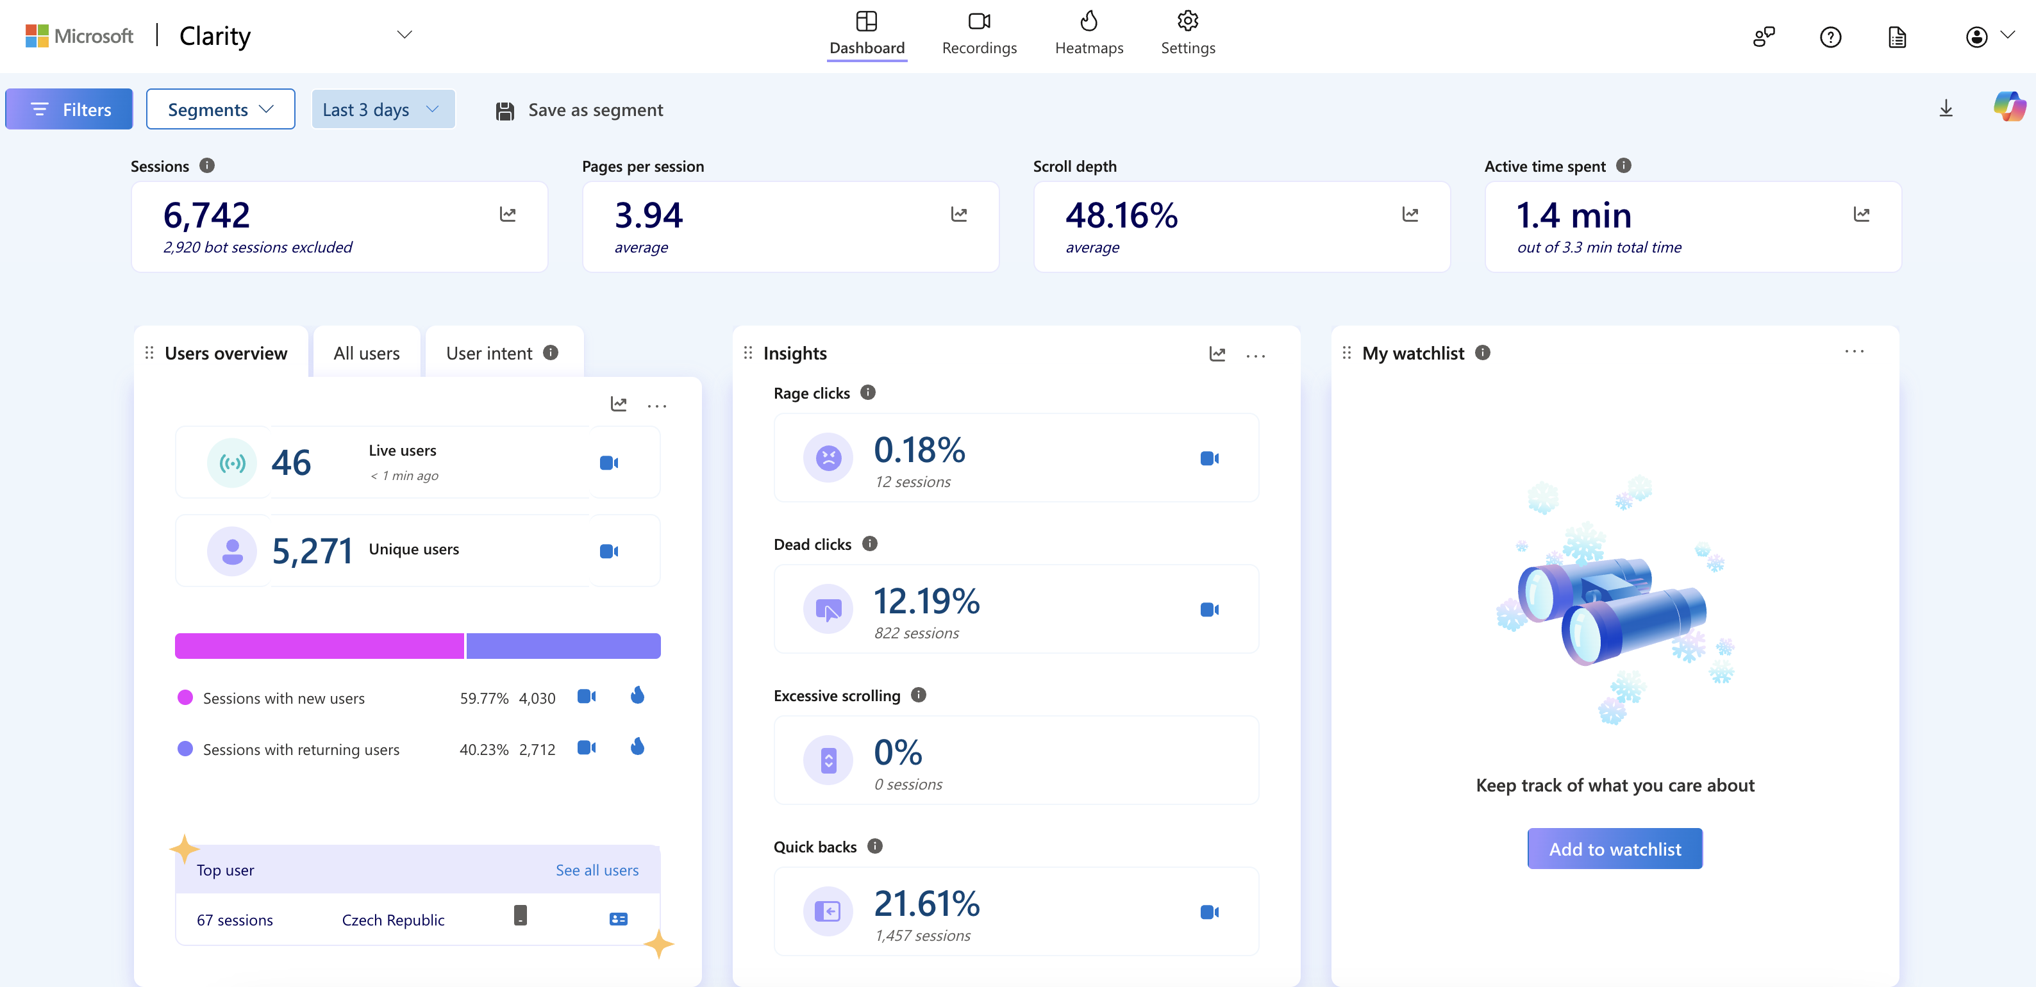Expand the project selector chevron beside Clarity
2036x987 pixels.
(405, 35)
